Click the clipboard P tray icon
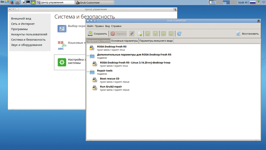266x150 pixels. pyautogui.click(x=258, y=2)
